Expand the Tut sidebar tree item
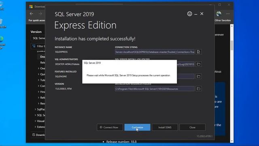Viewport: 259px width, 146px height. pyautogui.click(x=38, y=80)
